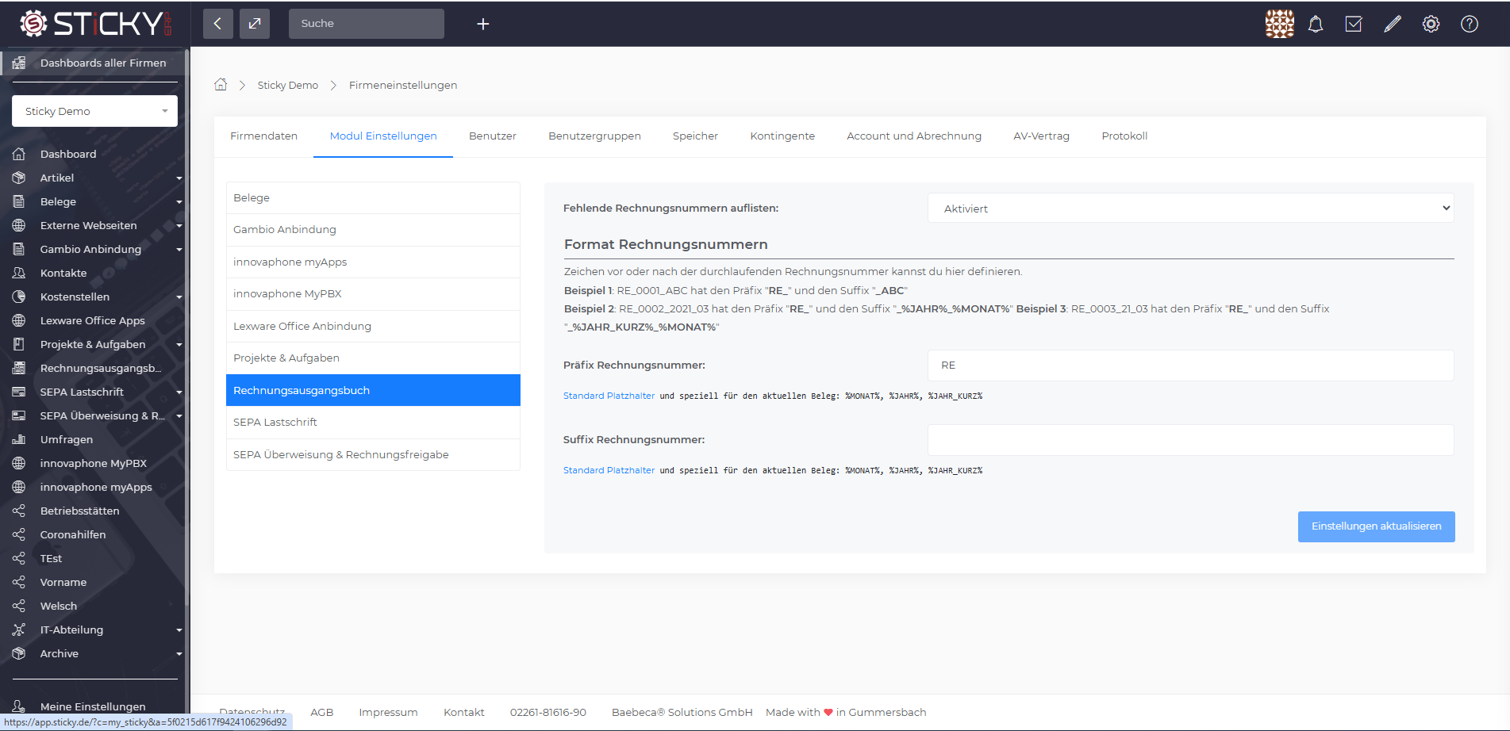Open the AGB footer link

[321, 712]
